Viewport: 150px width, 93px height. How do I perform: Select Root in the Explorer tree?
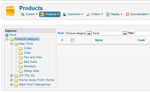13,35
